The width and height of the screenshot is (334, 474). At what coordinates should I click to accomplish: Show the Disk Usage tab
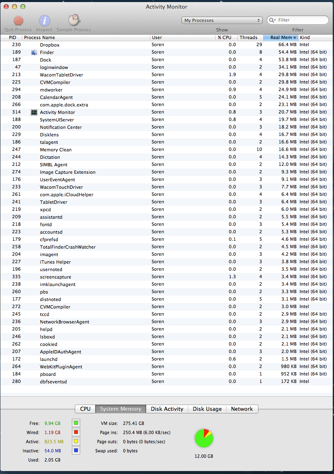[207, 409]
